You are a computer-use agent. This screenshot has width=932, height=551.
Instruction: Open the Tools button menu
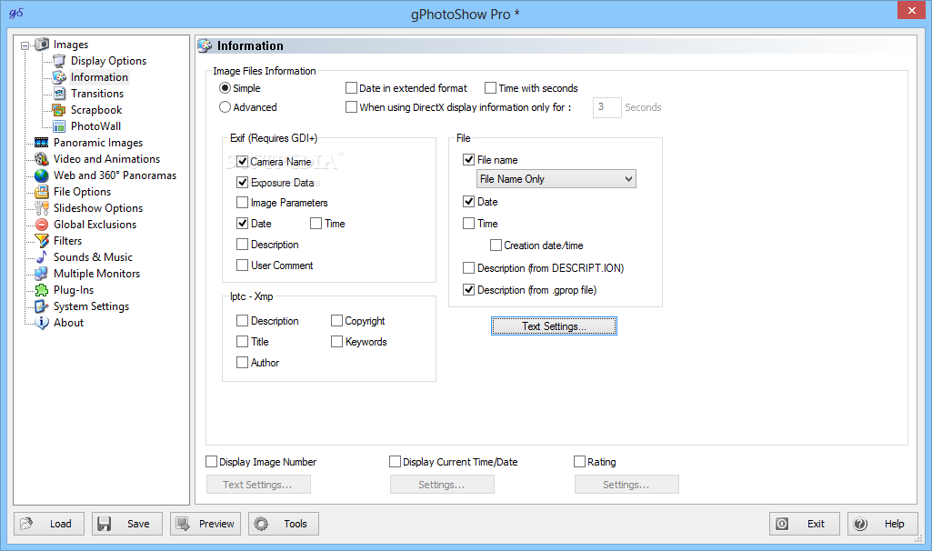284,524
